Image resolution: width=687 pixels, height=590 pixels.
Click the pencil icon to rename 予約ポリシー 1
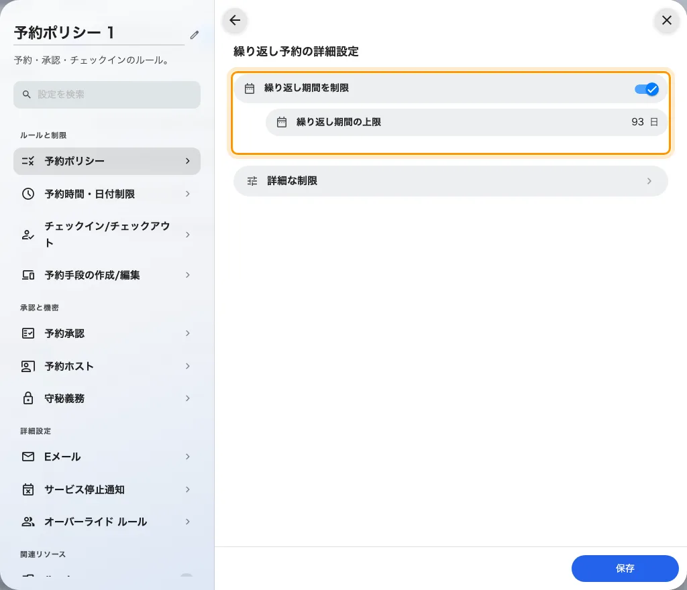click(x=195, y=35)
